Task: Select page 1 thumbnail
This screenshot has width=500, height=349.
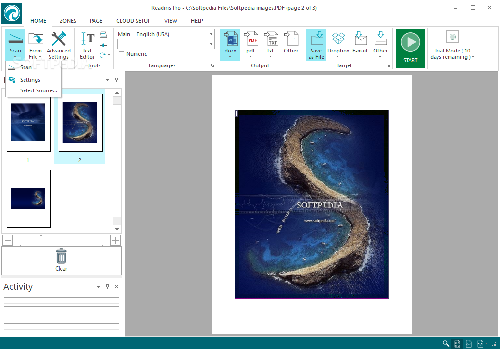Action: pyautogui.click(x=28, y=123)
